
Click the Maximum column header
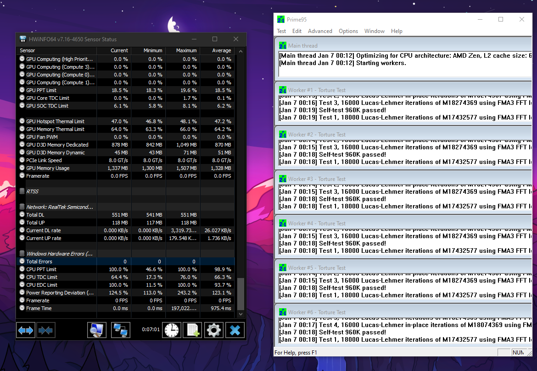point(183,50)
